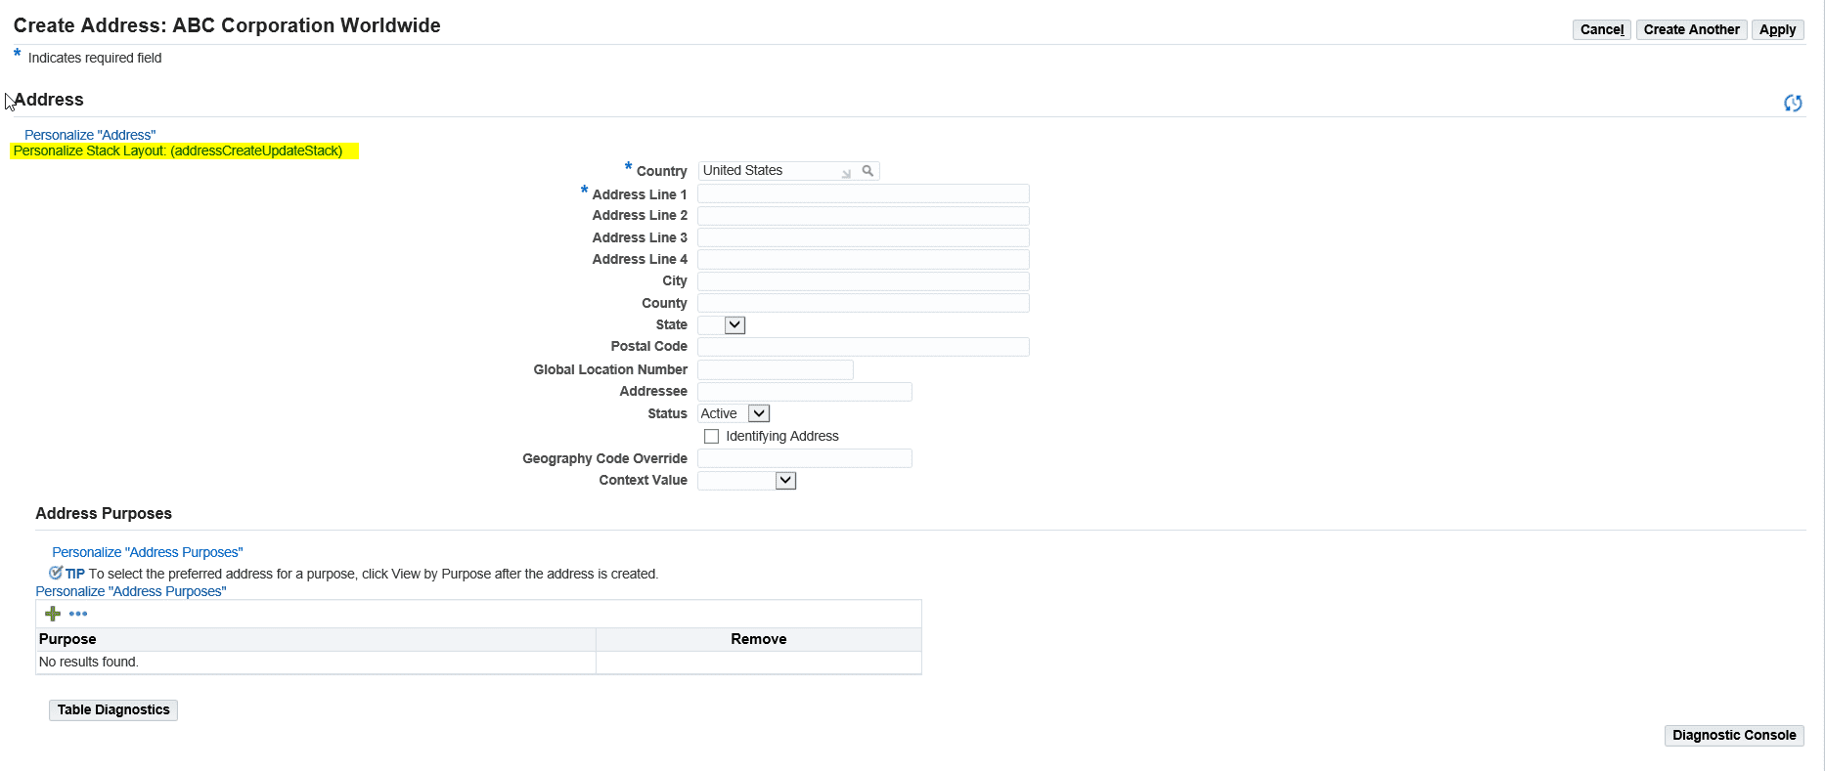Click the Cancel button
Screen dimensions: 1825x771
(1602, 30)
